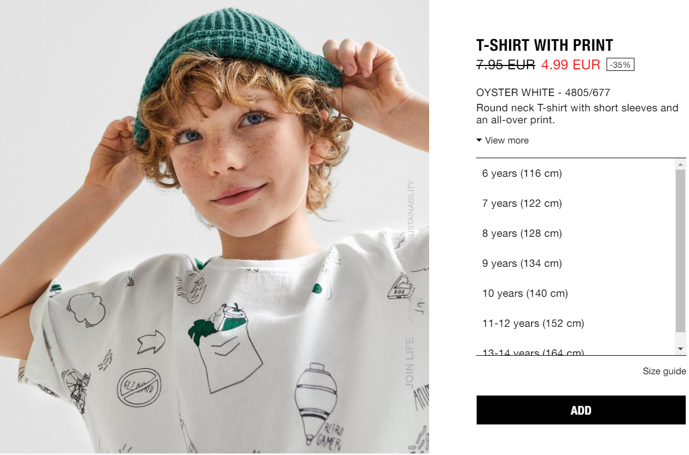The height and width of the screenshot is (455, 689).
Task: Select size 8 years (128 cm)
Action: 576,234
